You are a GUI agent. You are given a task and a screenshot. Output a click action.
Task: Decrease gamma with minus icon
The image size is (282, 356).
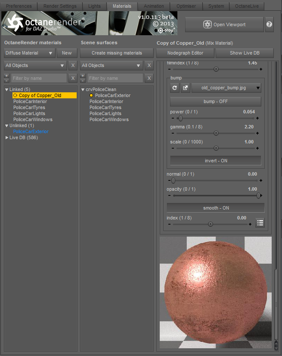173,133
